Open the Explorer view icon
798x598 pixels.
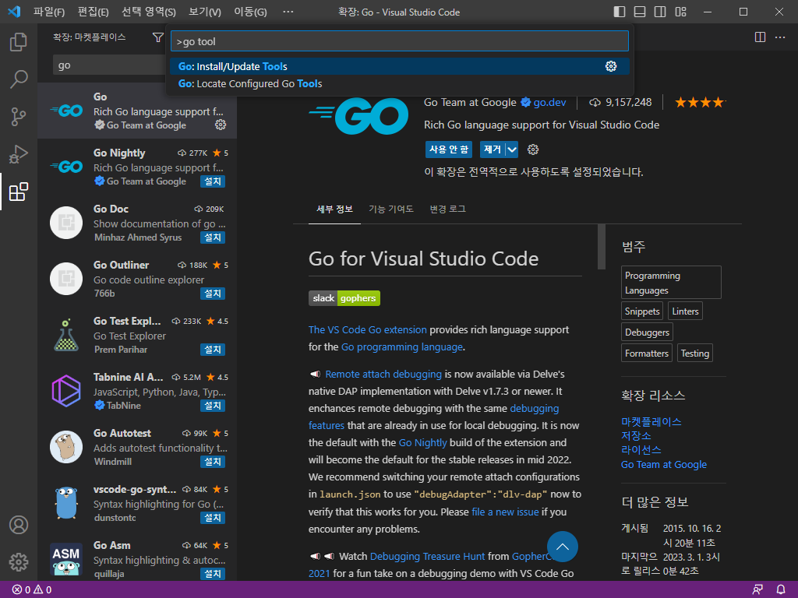point(19,42)
